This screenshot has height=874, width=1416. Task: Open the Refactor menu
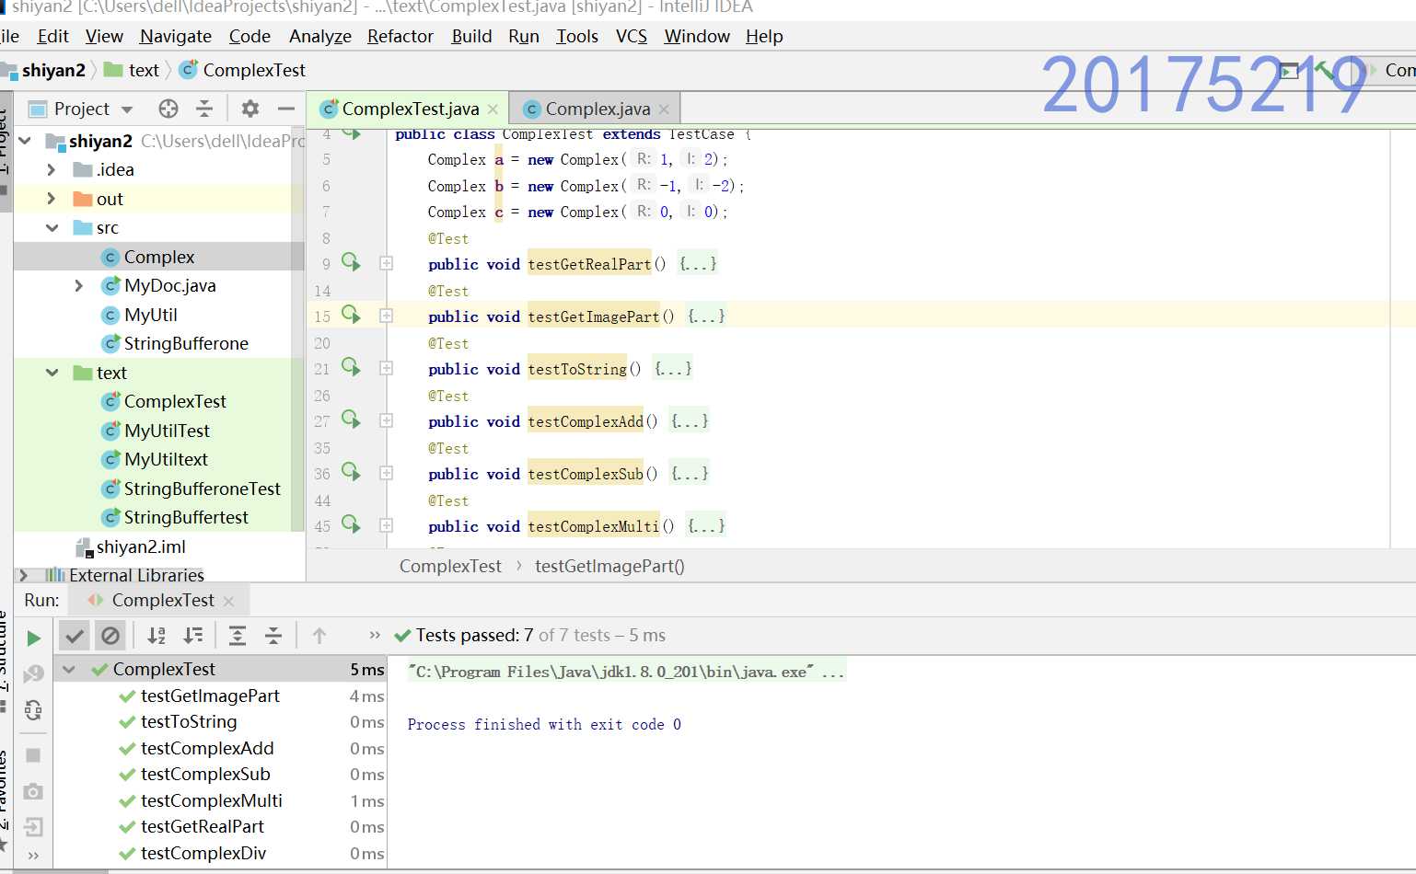click(400, 36)
